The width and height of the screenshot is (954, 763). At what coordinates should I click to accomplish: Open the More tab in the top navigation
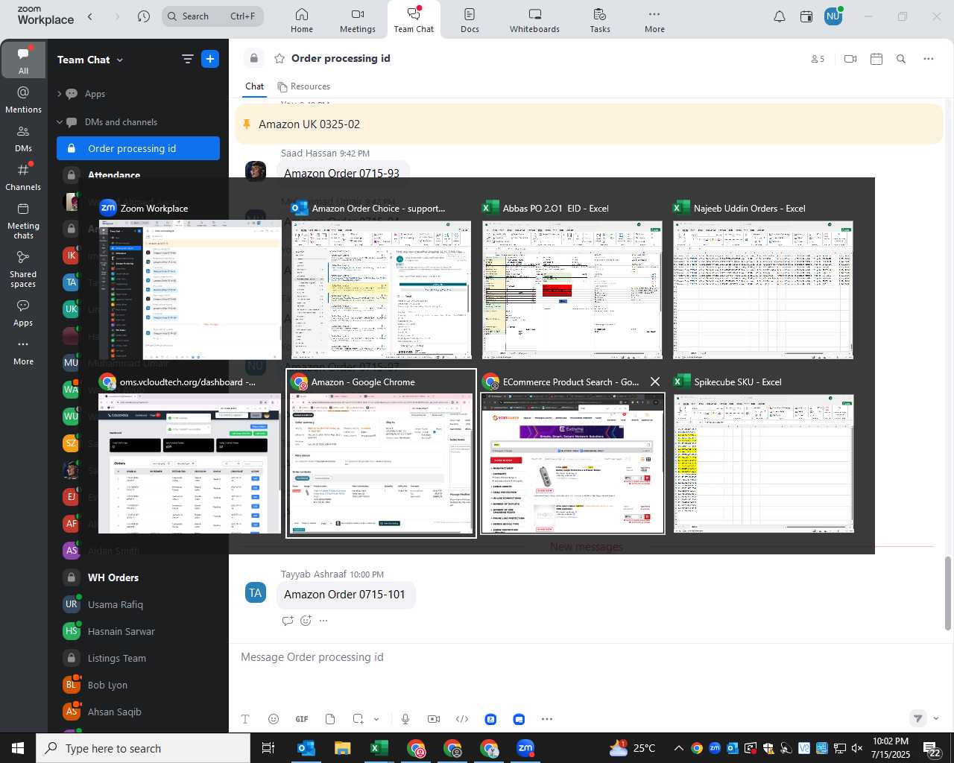654,20
